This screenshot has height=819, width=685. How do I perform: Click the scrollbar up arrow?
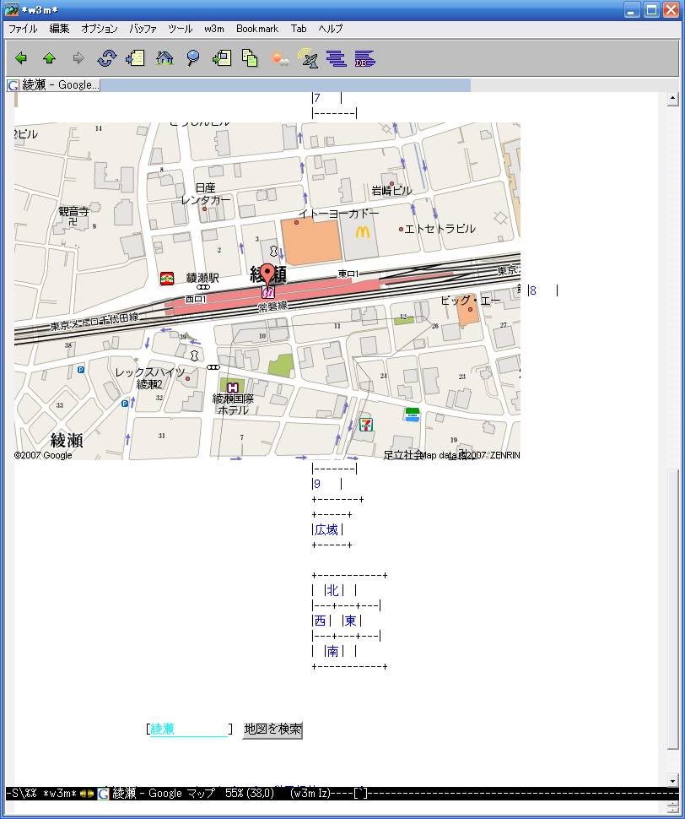[x=672, y=99]
